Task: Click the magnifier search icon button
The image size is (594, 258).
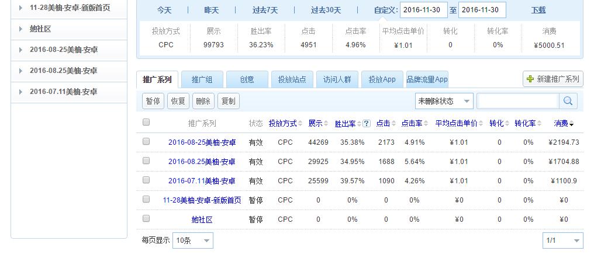Action: click(x=568, y=101)
